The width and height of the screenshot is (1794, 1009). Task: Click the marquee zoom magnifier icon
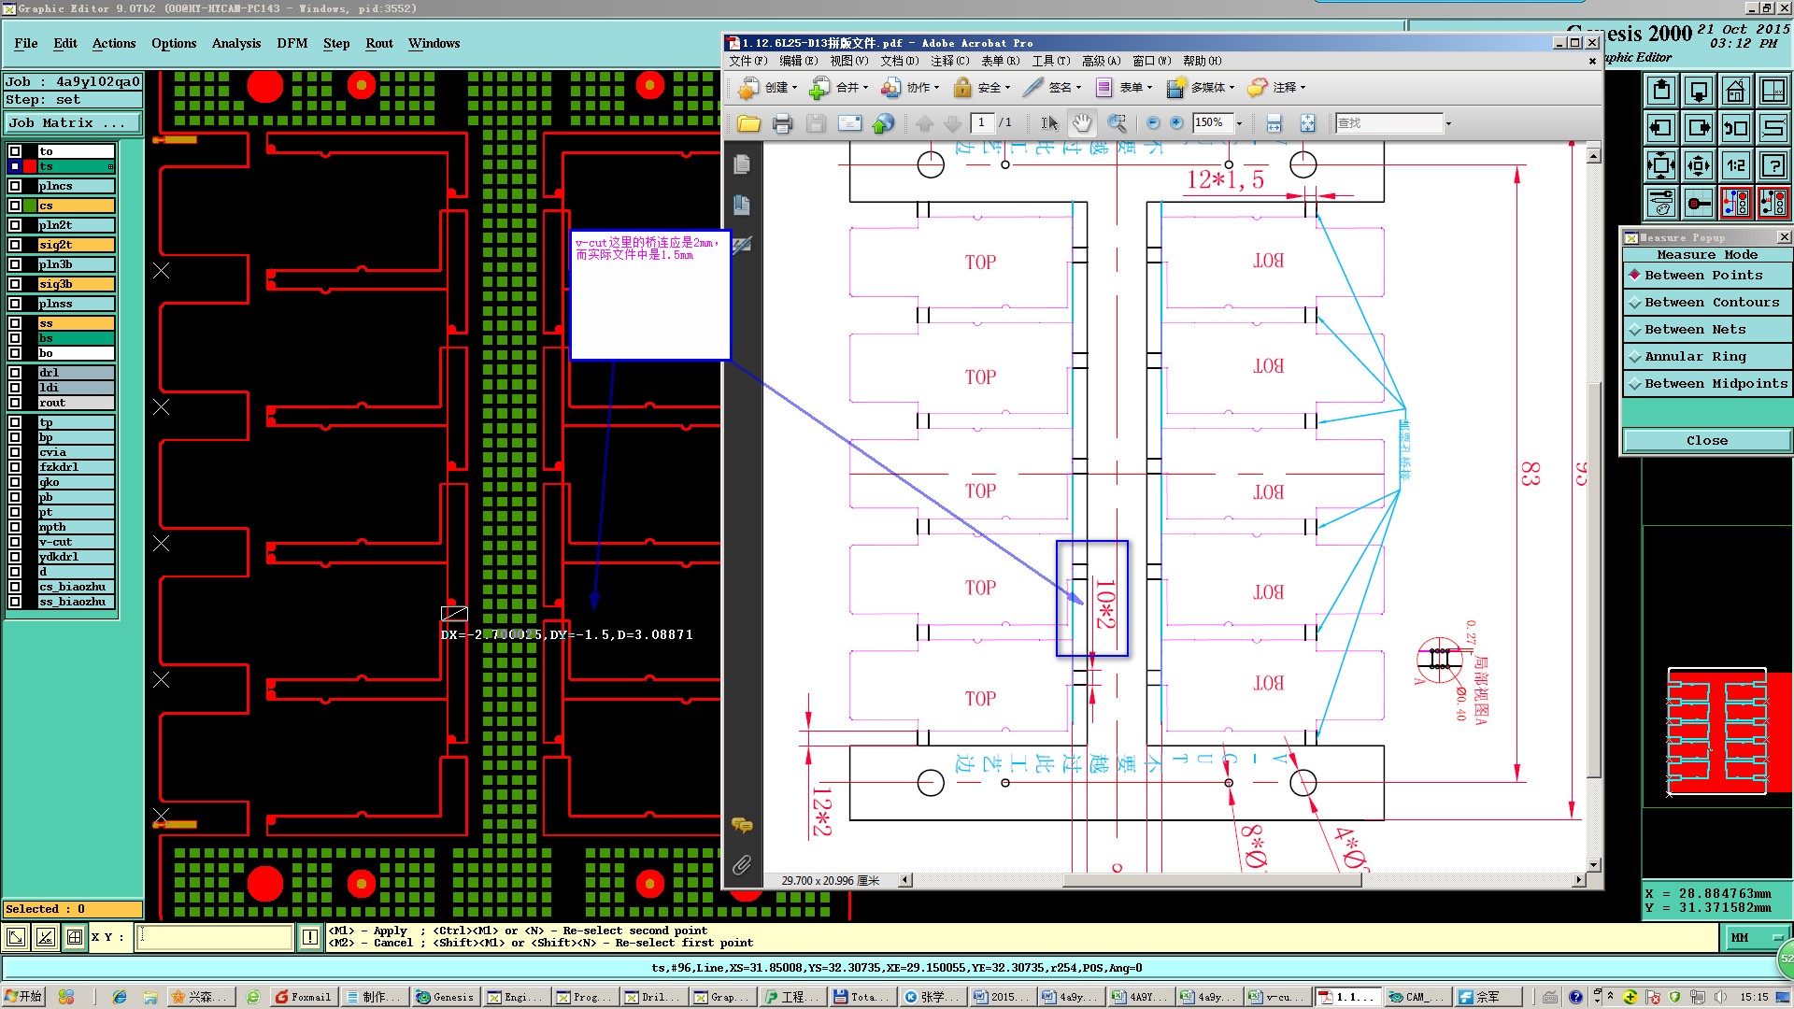(1117, 123)
